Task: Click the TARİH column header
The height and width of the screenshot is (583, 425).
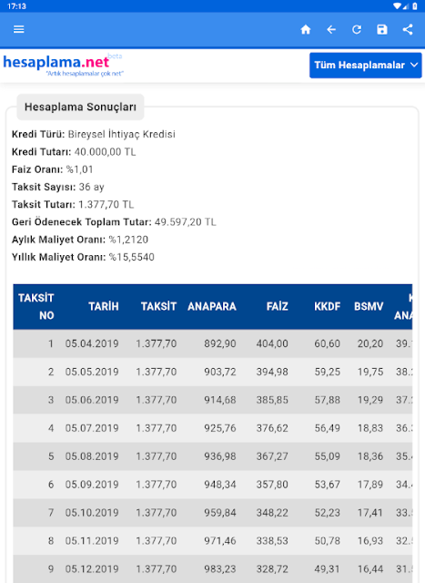Action: tap(104, 306)
